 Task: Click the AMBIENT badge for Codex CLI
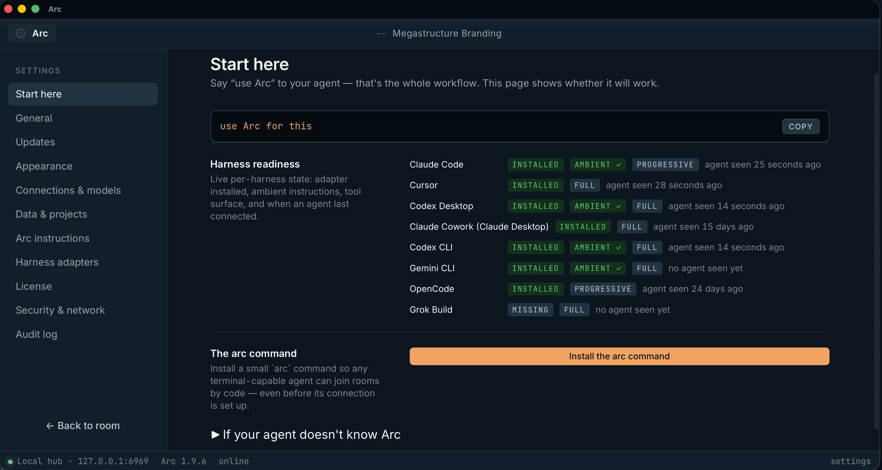(x=598, y=247)
